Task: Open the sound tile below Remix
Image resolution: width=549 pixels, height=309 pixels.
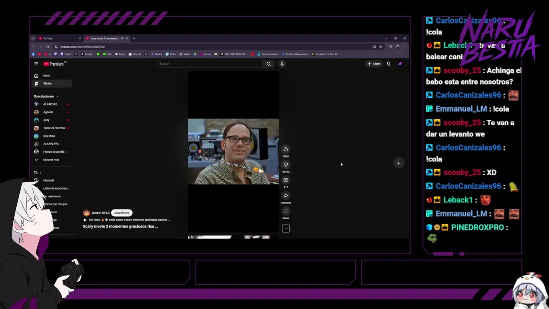Action: [286, 228]
